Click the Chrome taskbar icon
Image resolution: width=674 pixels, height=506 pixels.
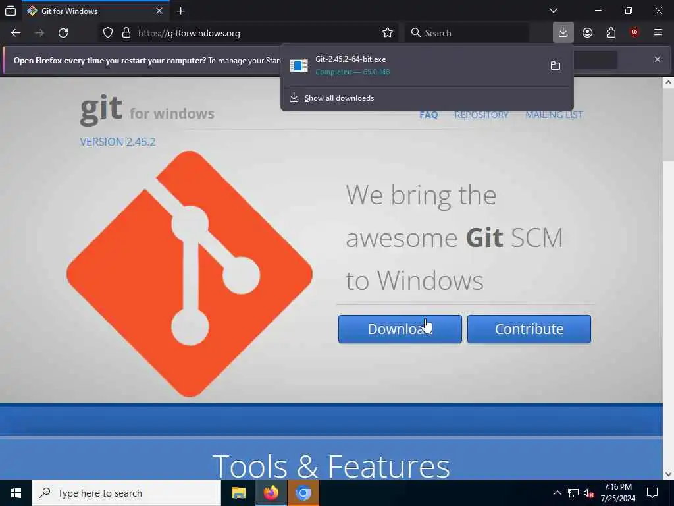coord(303,493)
